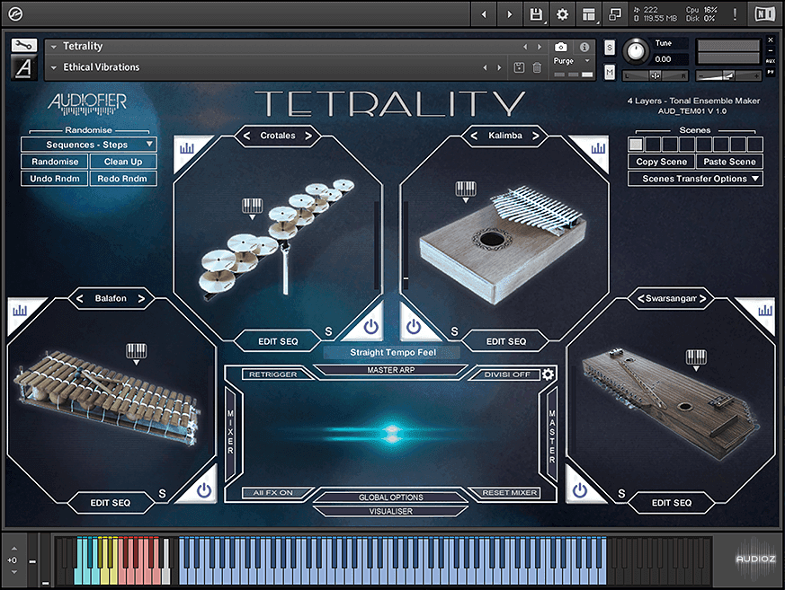Click the Copy Scene button

[661, 162]
